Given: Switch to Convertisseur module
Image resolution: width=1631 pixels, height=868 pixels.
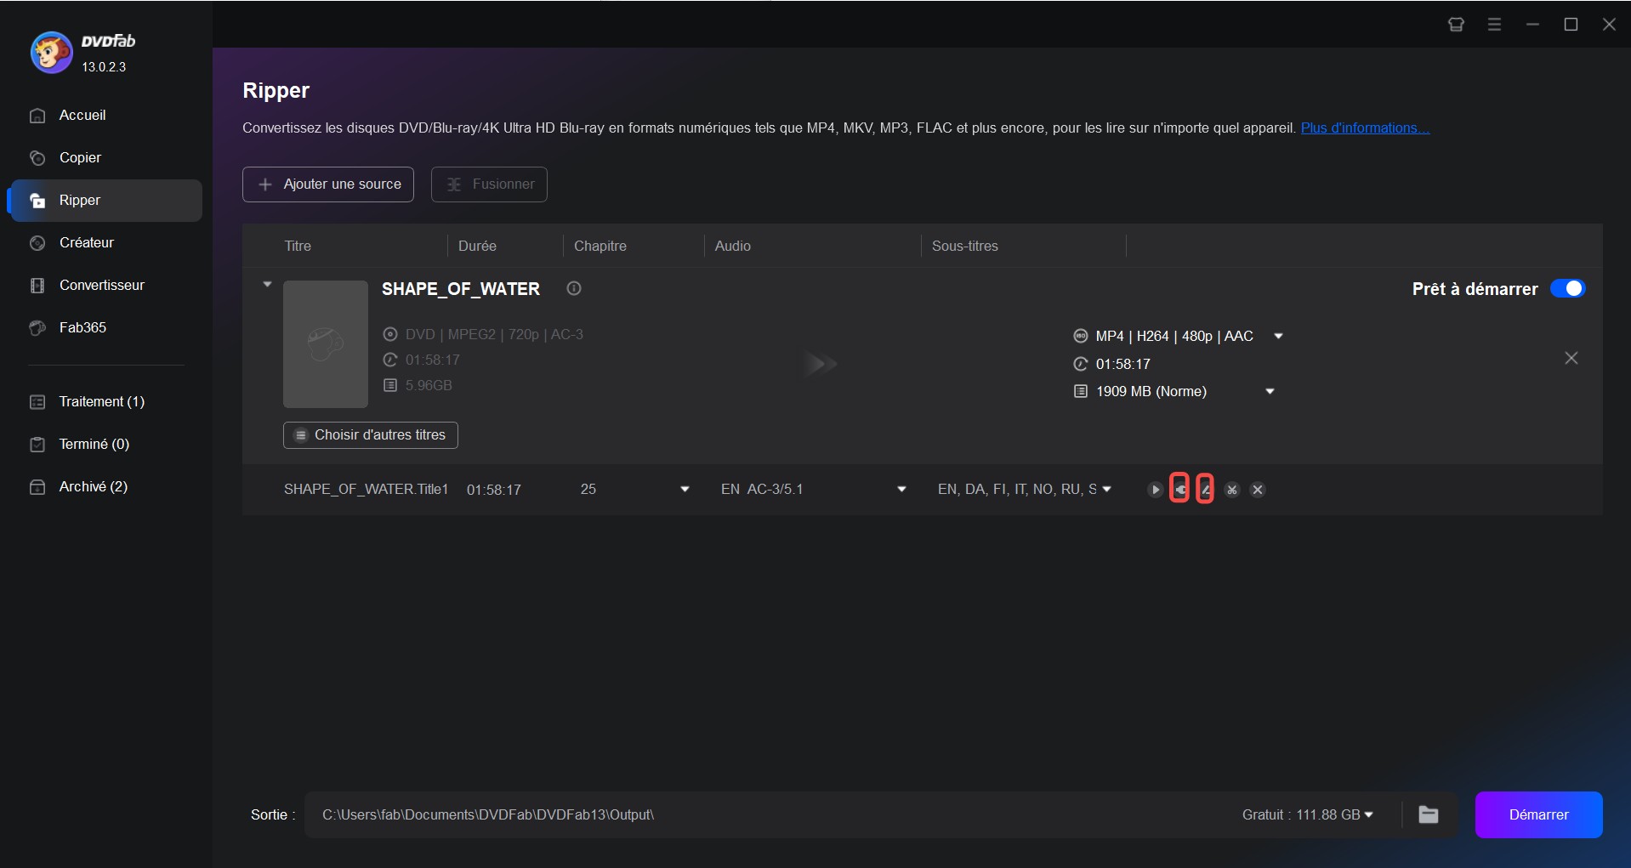Looking at the screenshot, I should [105, 286].
